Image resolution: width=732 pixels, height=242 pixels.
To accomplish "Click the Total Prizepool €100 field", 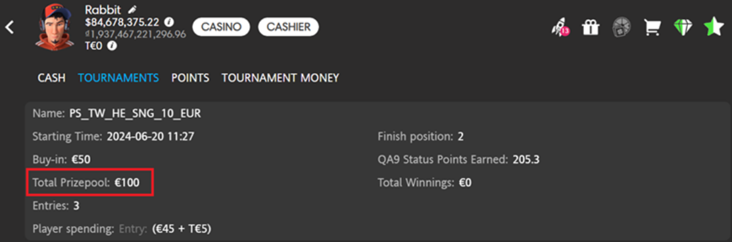I will click(90, 183).
